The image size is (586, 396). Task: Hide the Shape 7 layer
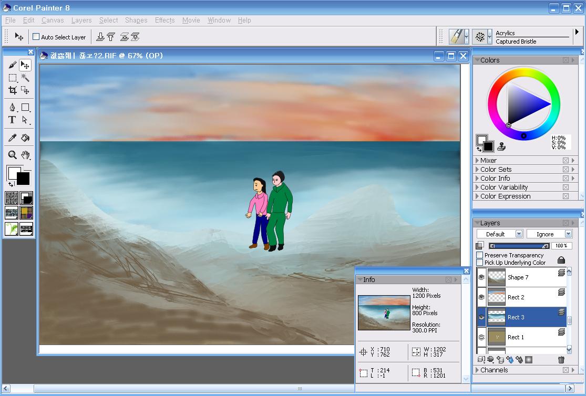[x=481, y=277]
